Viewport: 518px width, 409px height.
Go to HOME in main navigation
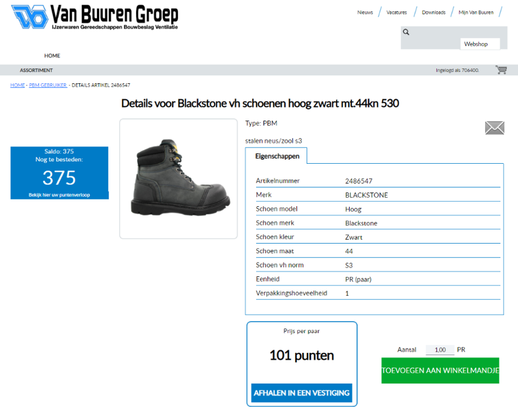click(x=52, y=56)
